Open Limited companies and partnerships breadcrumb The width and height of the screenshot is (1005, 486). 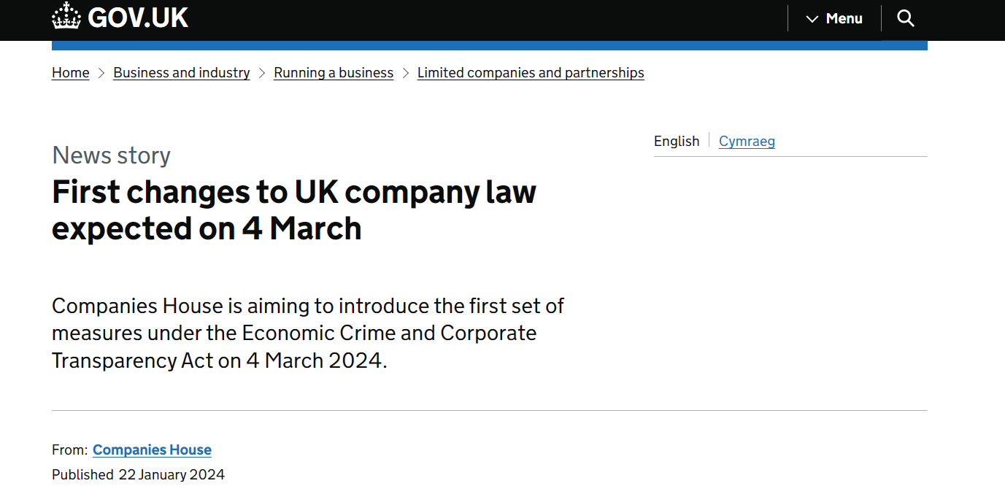pyautogui.click(x=531, y=73)
